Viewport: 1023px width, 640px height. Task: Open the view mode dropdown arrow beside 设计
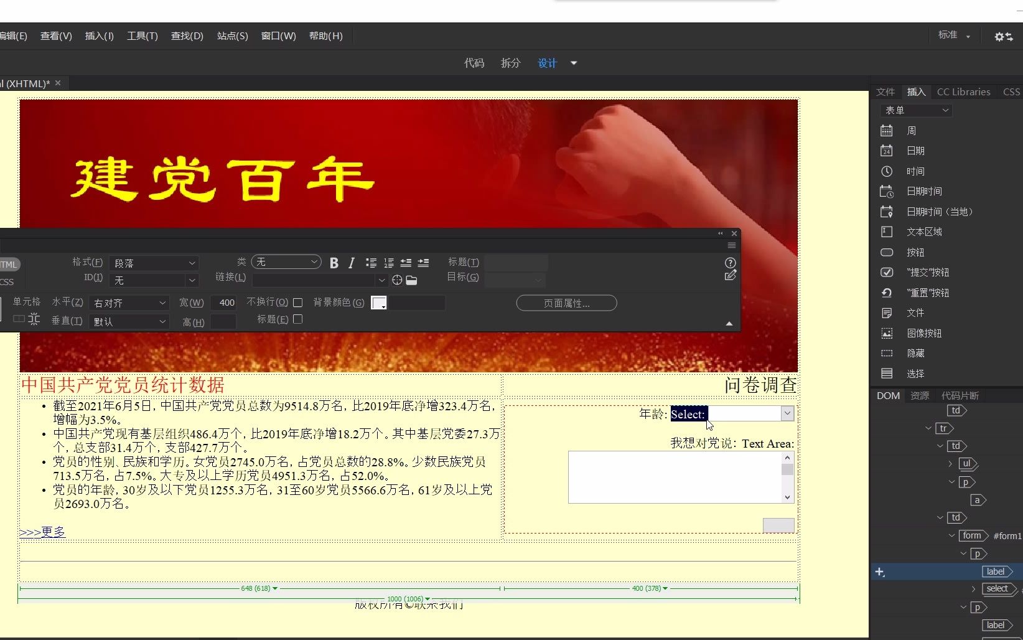(574, 63)
